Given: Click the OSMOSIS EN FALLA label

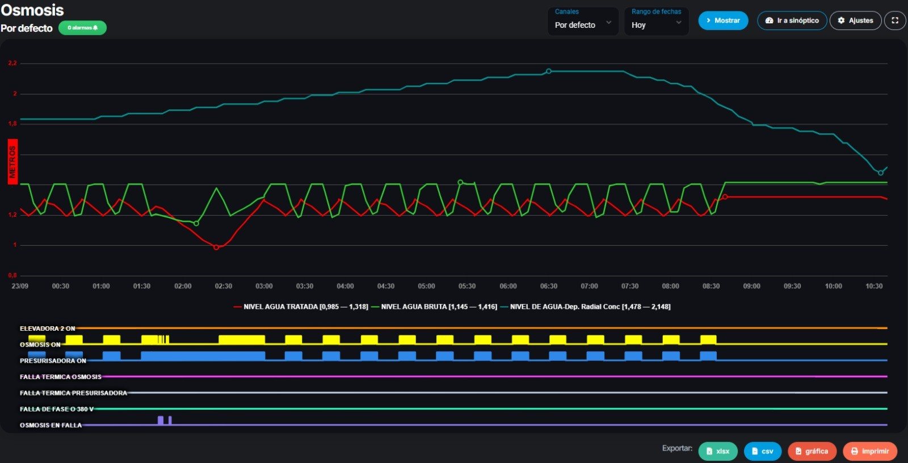Looking at the screenshot, I should click(x=51, y=425).
